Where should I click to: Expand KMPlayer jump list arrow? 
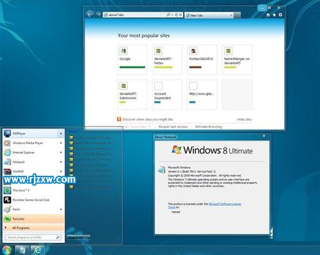click(61, 134)
